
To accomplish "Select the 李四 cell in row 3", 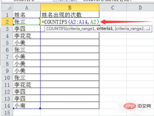I will pyautogui.click(x=27, y=29).
